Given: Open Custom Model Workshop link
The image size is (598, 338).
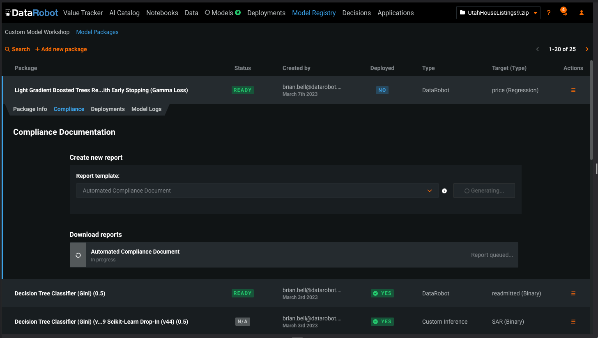Looking at the screenshot, I should point(37,32).
